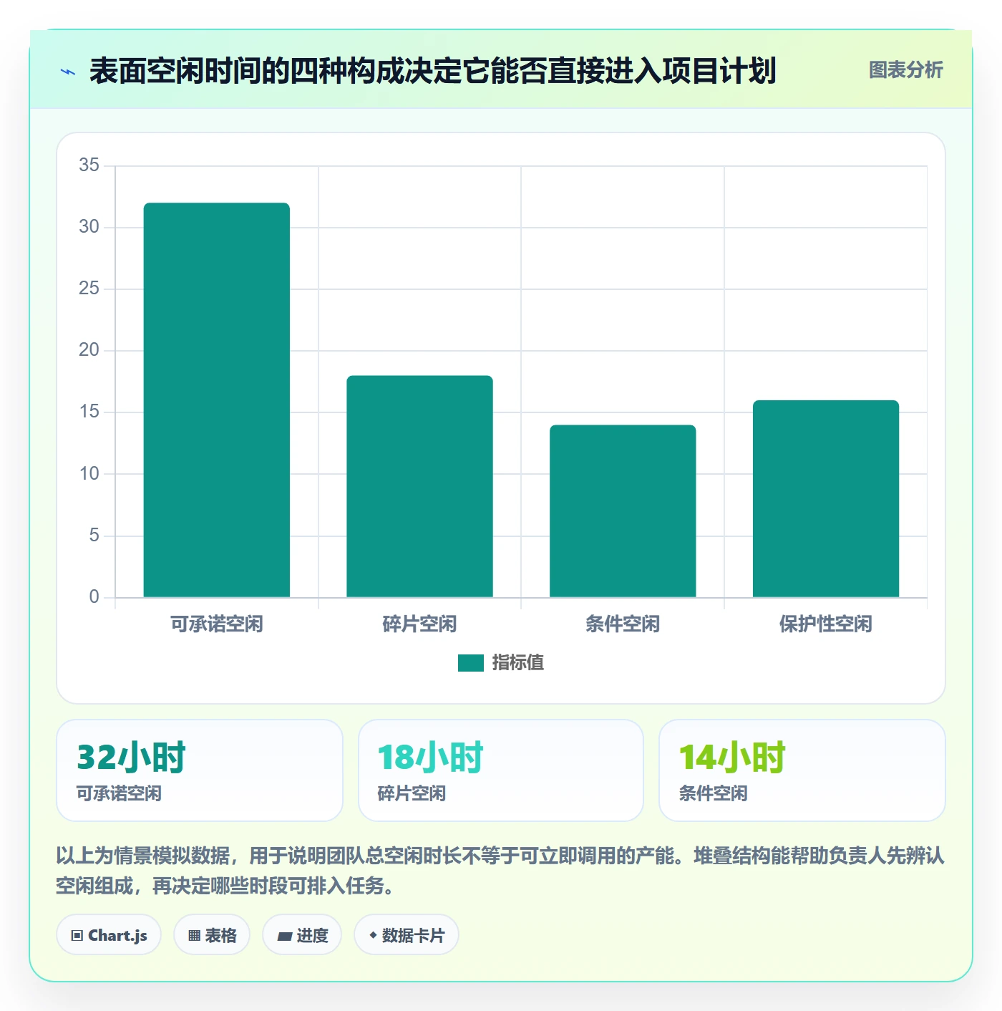The width and height of the screenshot is (1002, 1011).
Task: Click the chart title about 表面空闲时间
Action: pyautogui.click(x=433, y=72)
